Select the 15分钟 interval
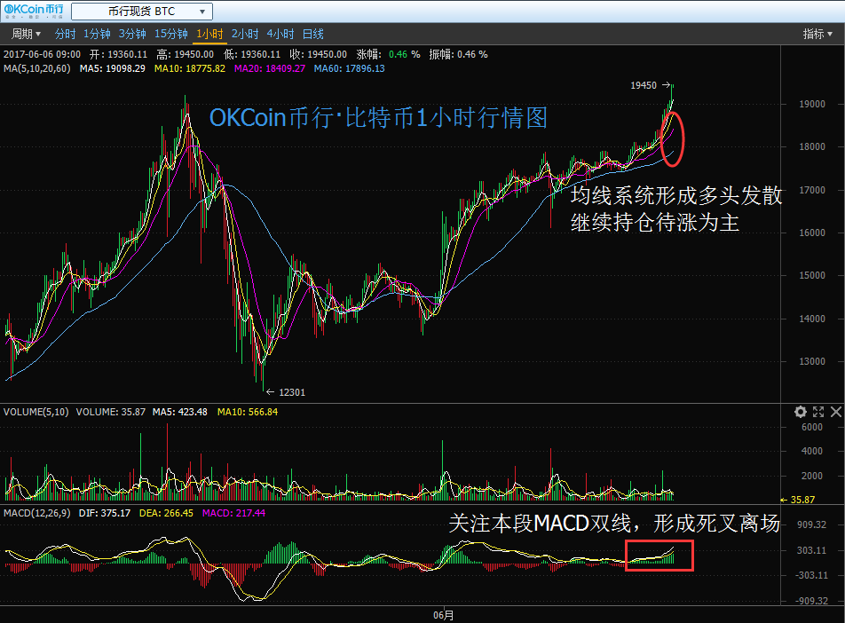 click(x=170, y=34)
